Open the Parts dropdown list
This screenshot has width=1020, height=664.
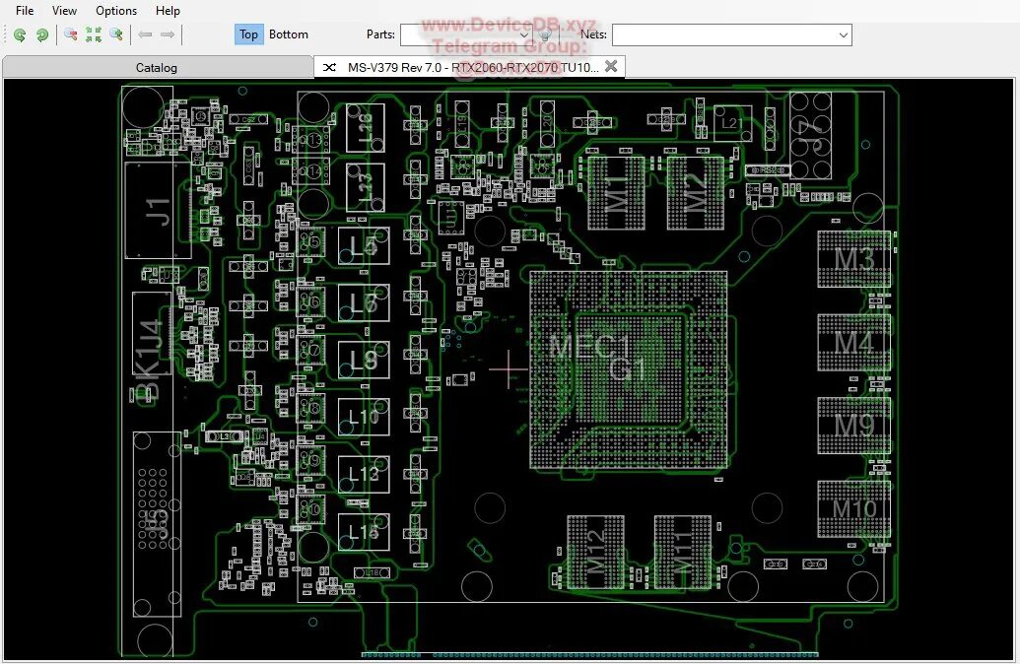pos(524,34)
